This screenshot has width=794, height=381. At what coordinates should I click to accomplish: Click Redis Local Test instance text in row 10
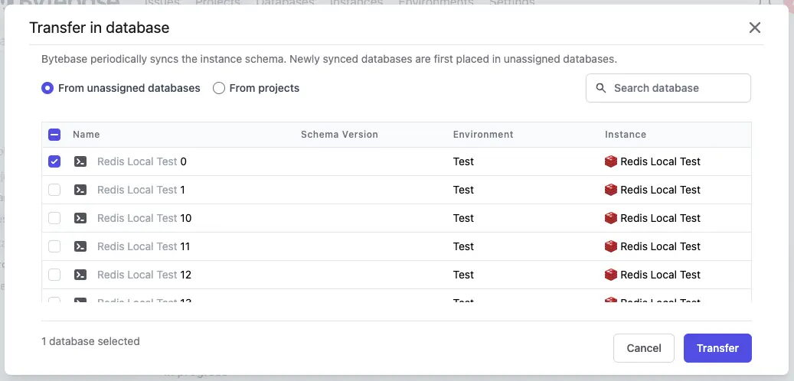[660, 218]
